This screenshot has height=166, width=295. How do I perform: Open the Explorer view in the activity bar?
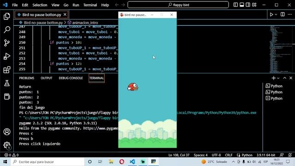coord(7,17)
